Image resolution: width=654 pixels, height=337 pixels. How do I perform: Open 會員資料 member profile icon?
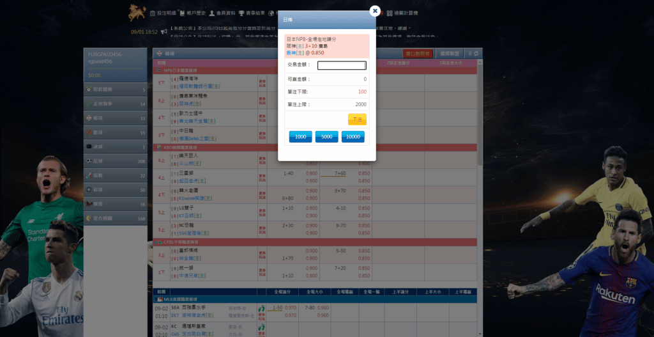(212, 13)
